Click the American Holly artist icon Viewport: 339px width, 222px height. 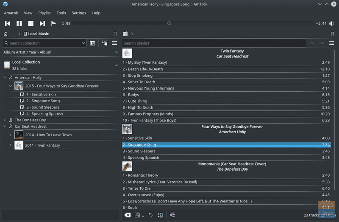(x=11, y=77)
